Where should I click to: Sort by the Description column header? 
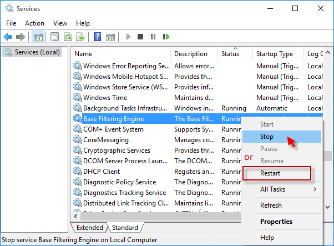click(194, 54)
